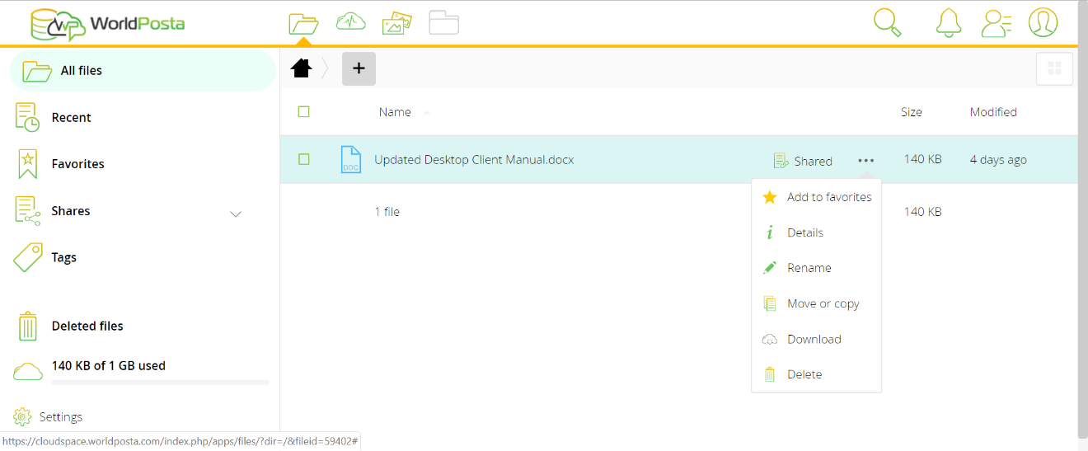
Task: Choose Move or copy
Action: point(817,303)
